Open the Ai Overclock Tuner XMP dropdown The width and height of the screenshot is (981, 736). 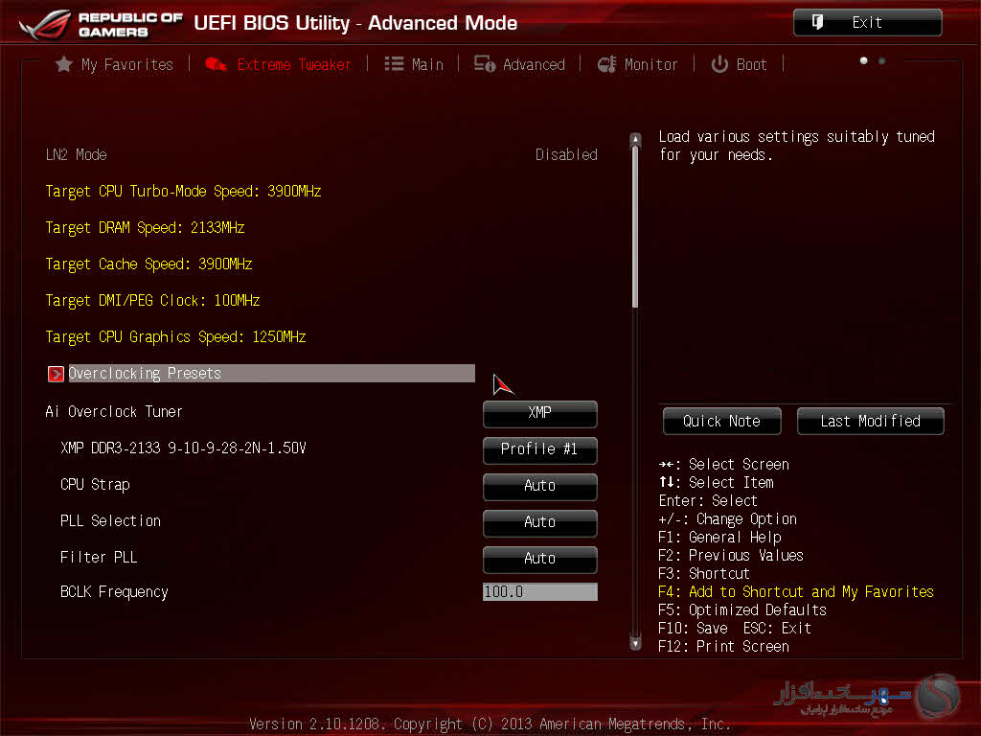(539, 413)
